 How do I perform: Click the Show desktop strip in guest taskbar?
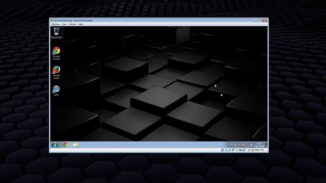coord(266,144)
